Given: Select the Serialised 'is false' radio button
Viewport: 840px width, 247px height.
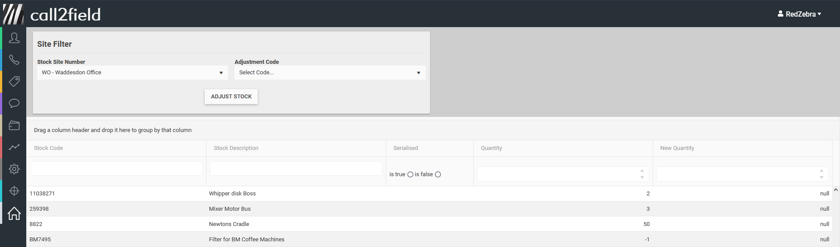Looking at the screenshot, I should pyautogui.click(x=438, y=174).
